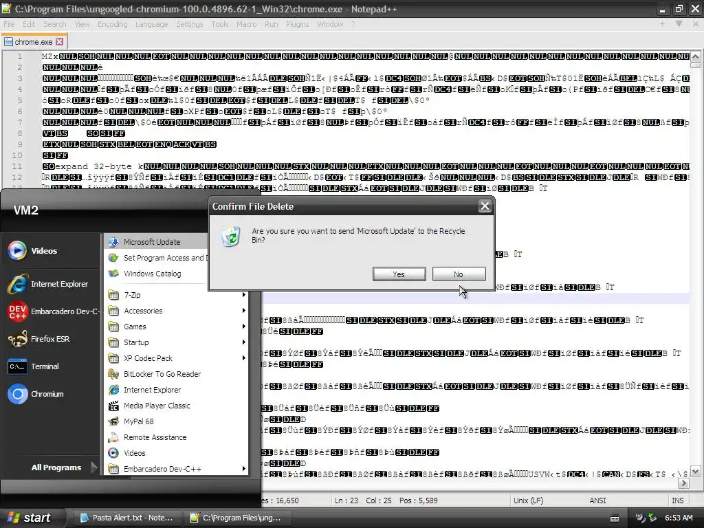Open Terminal from Start menu
The height and width of the screenshot is (528, 704).
(52, 366)
